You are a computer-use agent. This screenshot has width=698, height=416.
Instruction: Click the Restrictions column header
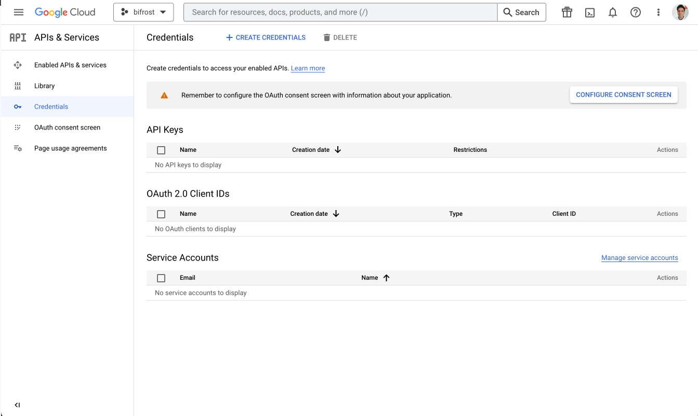470,150
